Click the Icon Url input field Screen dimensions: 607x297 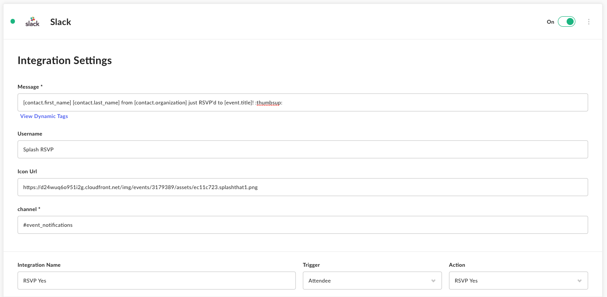click(303, 187)
